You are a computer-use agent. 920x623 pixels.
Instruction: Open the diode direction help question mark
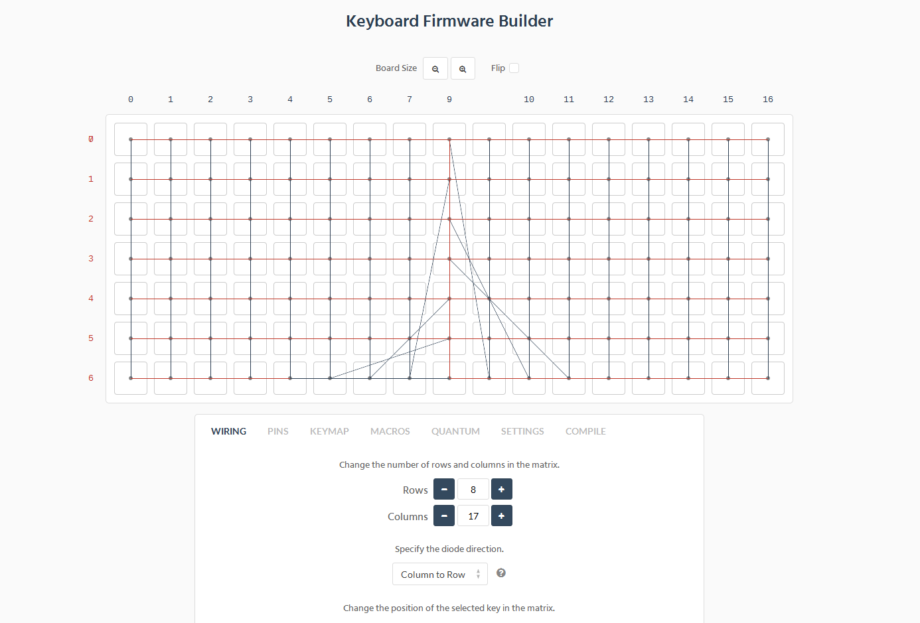501,572
